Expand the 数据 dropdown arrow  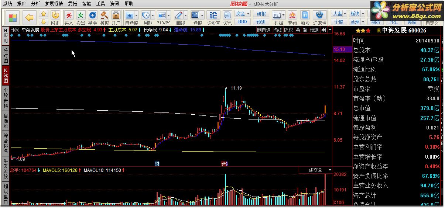284,15
